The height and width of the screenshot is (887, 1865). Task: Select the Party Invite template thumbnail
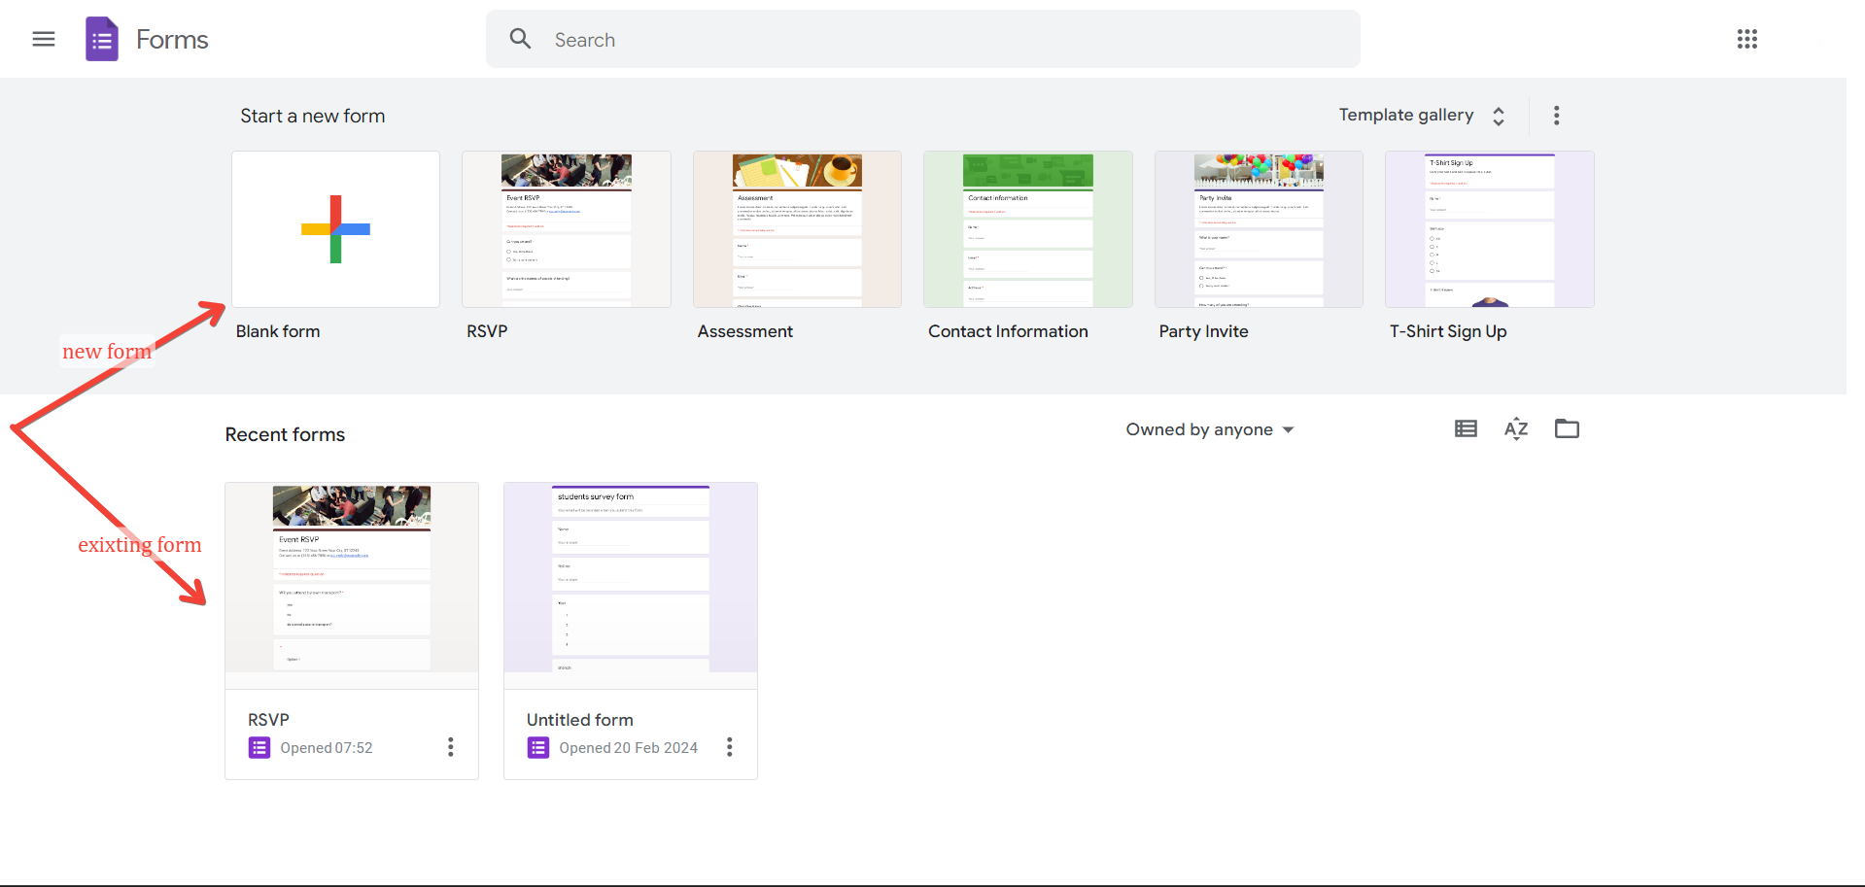point(1259,229)
